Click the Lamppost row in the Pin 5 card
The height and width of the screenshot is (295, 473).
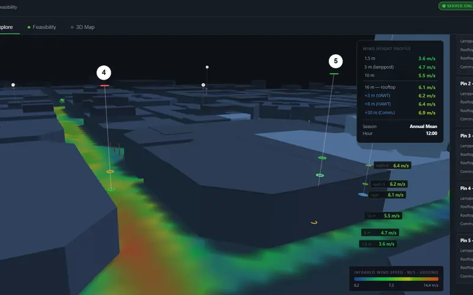pos(466,250)
